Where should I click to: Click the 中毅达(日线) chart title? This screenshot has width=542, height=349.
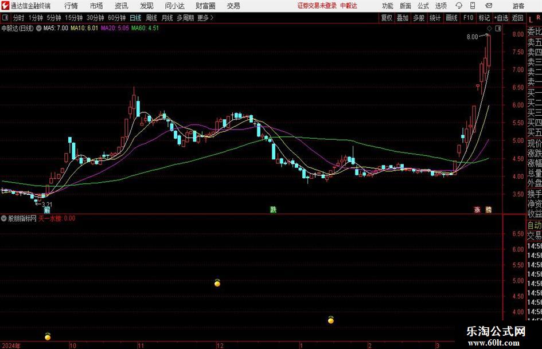click(x=17, y=28)
